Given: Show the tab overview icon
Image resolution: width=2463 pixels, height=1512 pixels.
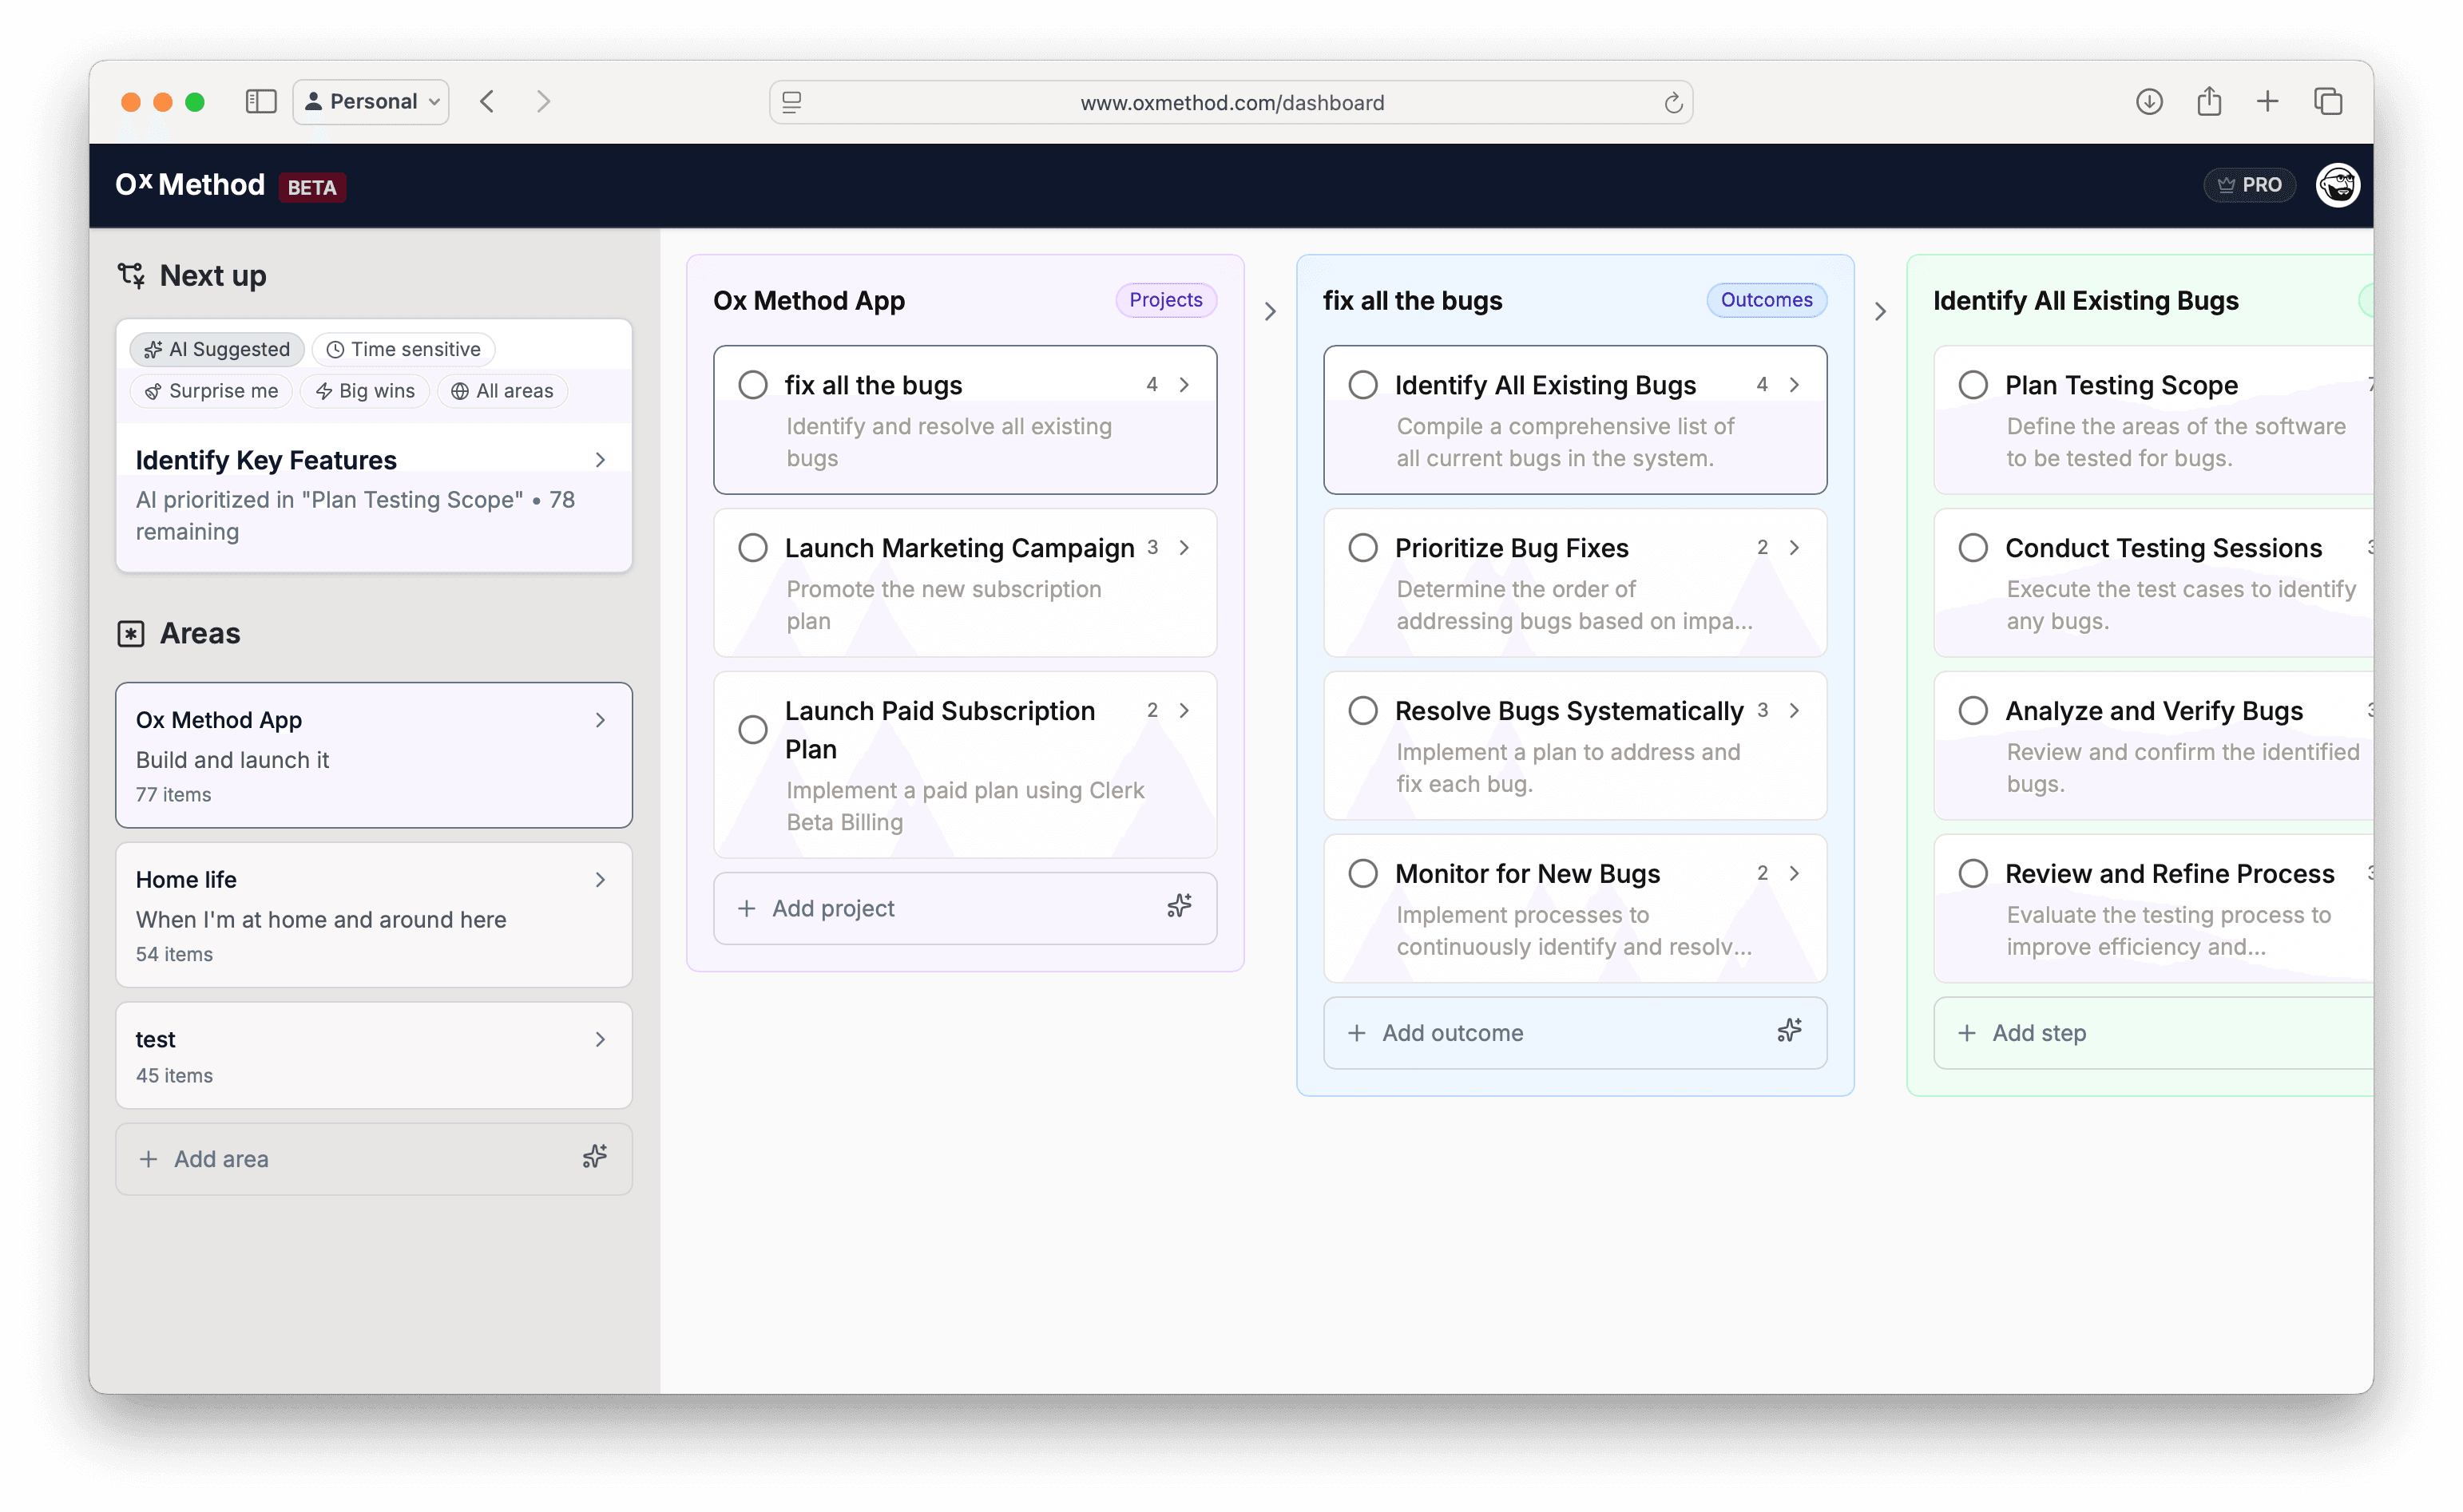Looking at the screenshot, I should click(2328, 101).
